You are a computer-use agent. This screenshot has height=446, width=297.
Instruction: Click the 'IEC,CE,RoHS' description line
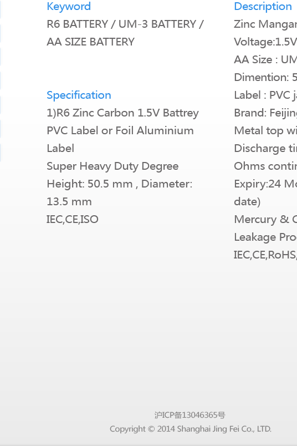click(x=265, y=255)
